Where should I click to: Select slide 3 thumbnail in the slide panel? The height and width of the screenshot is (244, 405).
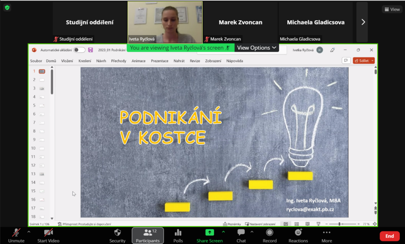tap(42, 88)
